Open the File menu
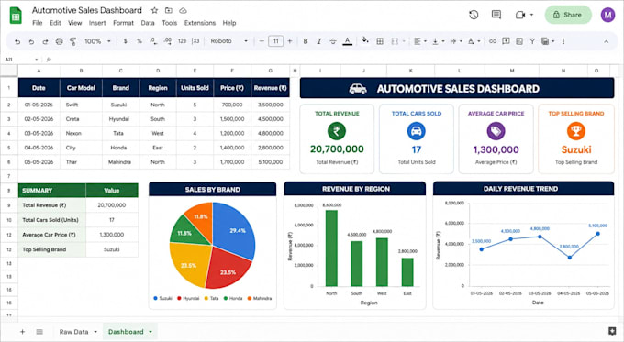 tap(38, 23)
